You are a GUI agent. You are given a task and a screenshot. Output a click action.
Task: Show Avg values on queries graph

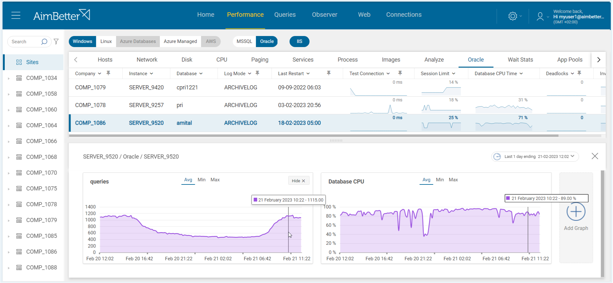coord(188,180)
